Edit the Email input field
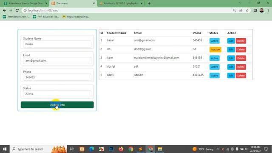 pos(57,61)
